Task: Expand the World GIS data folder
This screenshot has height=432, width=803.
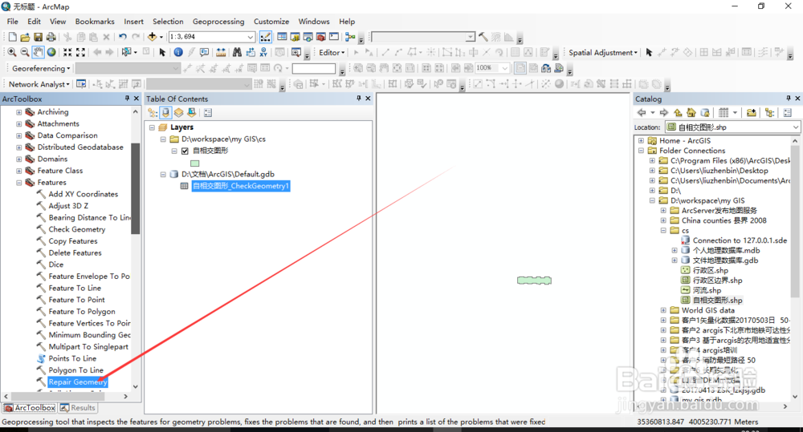Action: tap(664, 310)
